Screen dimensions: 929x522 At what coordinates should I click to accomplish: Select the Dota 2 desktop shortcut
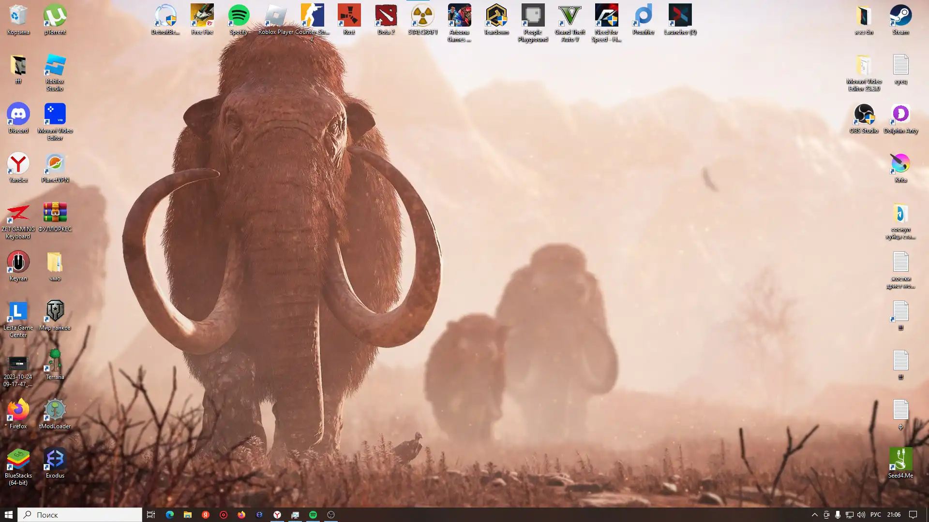click(x=386, y=20)
